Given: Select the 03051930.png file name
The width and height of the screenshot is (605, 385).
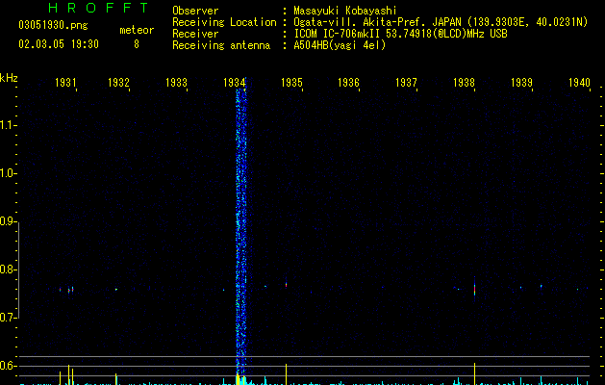Looking at the screenshot, I should 53,25.
